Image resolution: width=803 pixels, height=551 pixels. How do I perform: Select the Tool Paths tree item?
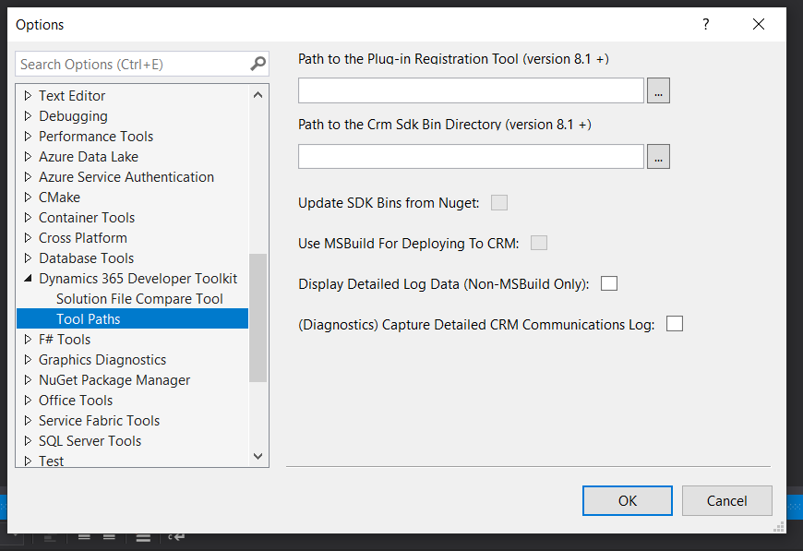[x=133, y=319]
